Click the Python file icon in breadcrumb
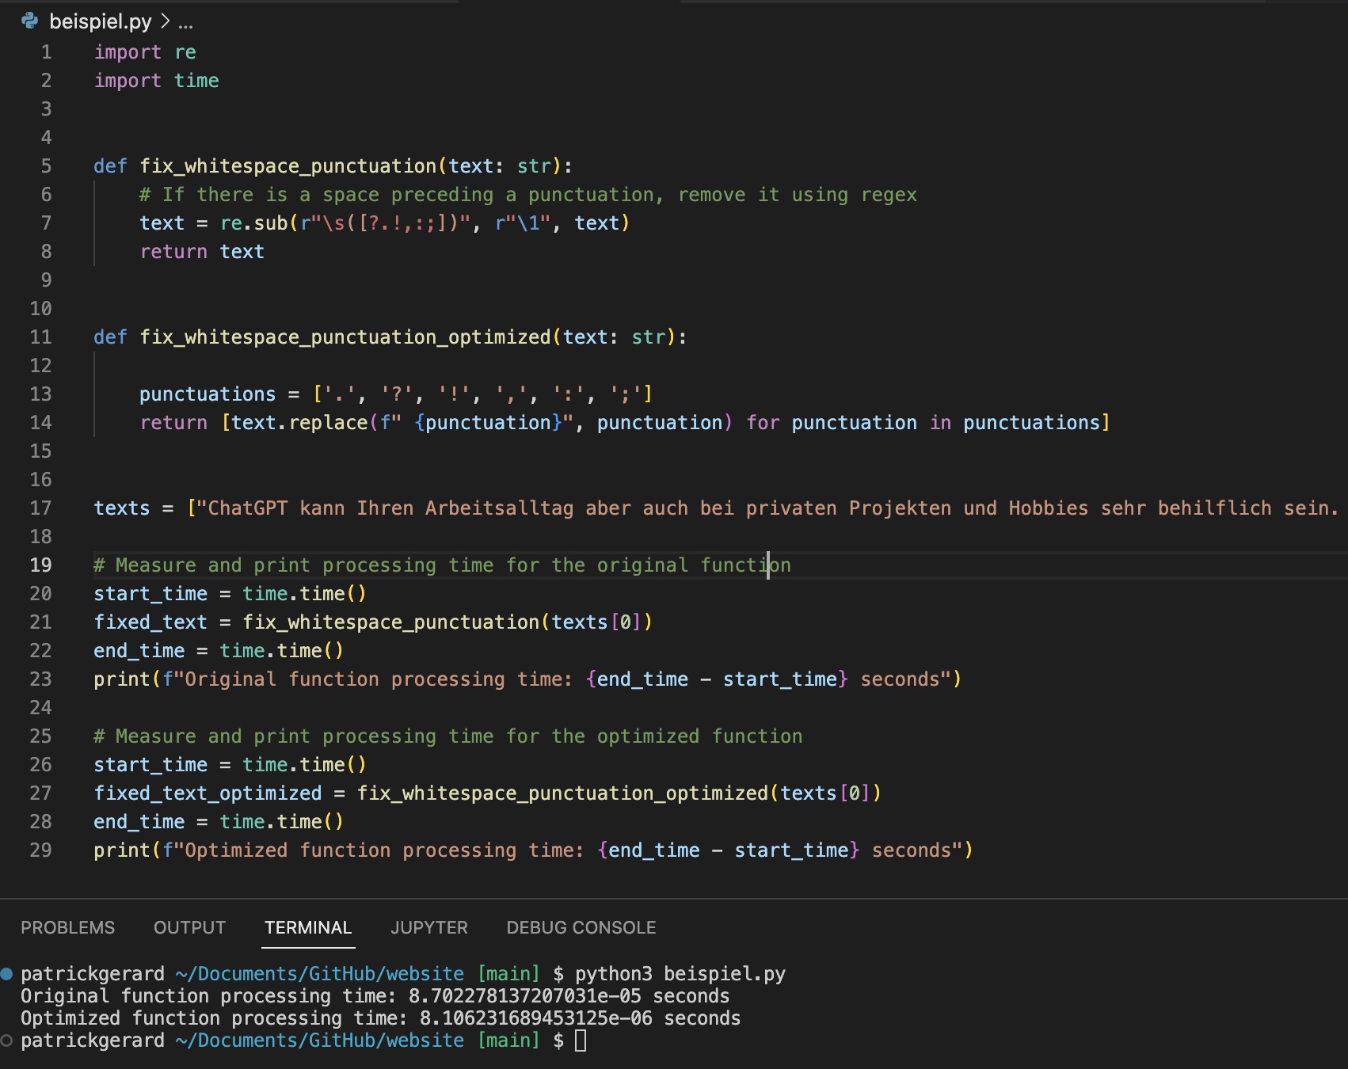This screenshot has width=1348, height=1069. click(x=30, y=21)
